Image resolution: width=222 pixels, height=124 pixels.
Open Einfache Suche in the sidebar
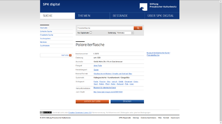(x=46, y=31)
